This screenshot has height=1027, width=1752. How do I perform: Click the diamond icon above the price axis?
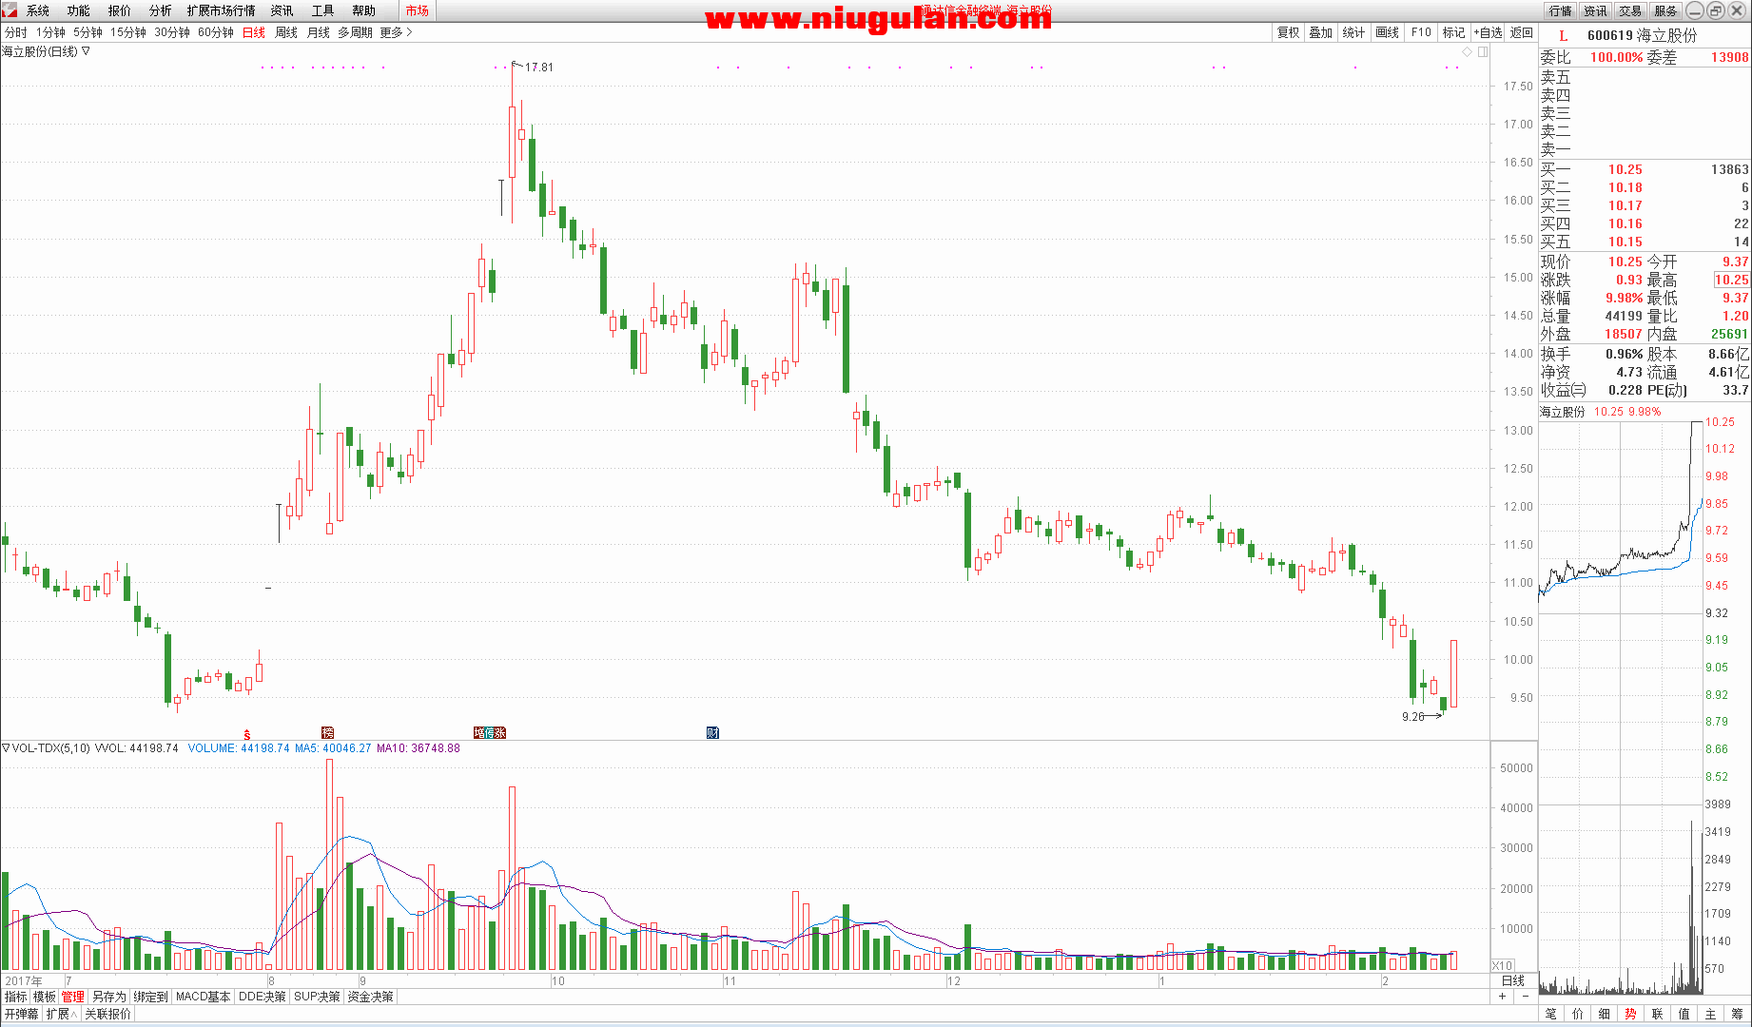[x=1468, y=51]
